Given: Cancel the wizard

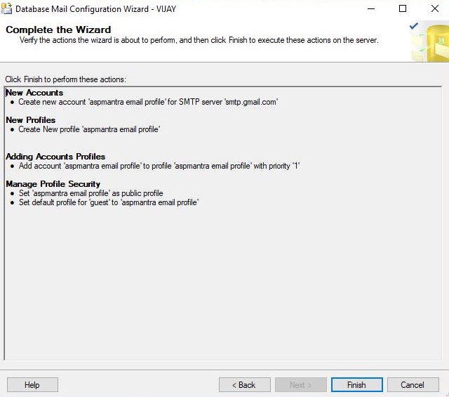Looking at the screenshot, I should 413,384.
